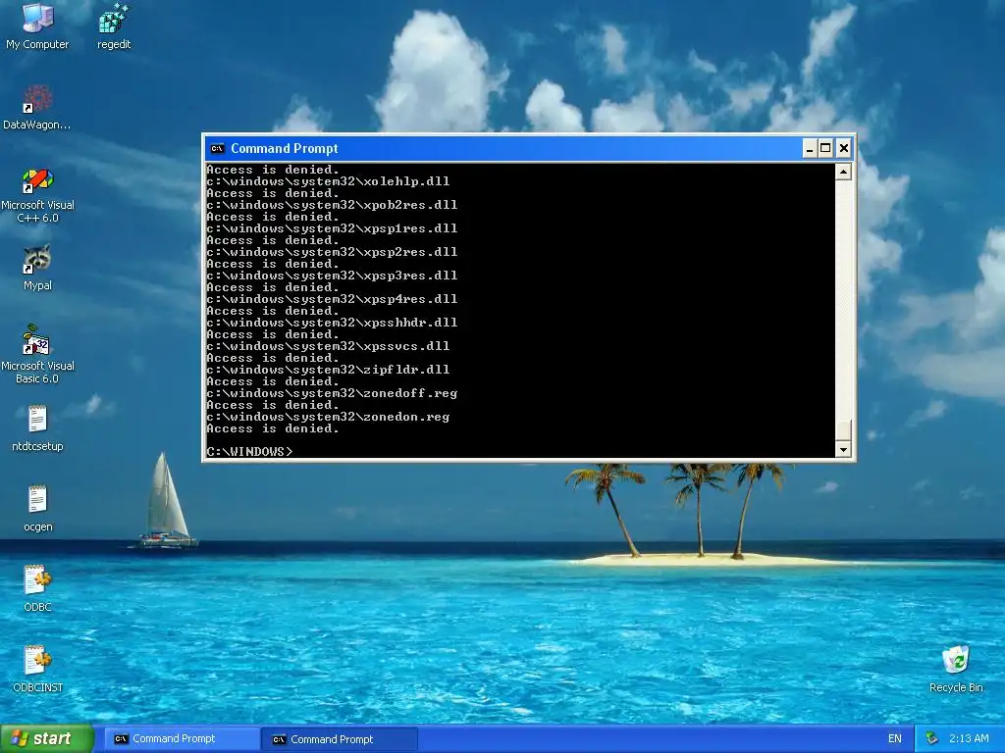Click the xpsp4res.dll path line

pyautogui.click(x=332, y=299)
